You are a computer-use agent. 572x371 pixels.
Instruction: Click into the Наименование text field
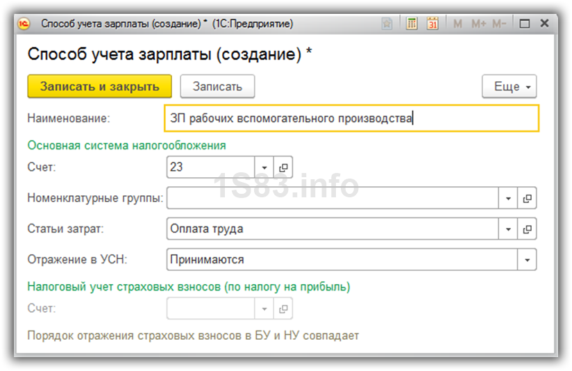[351, 118]
